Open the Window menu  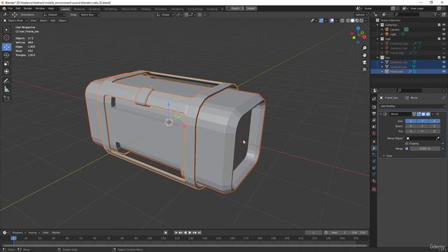[x=40, y=8]
